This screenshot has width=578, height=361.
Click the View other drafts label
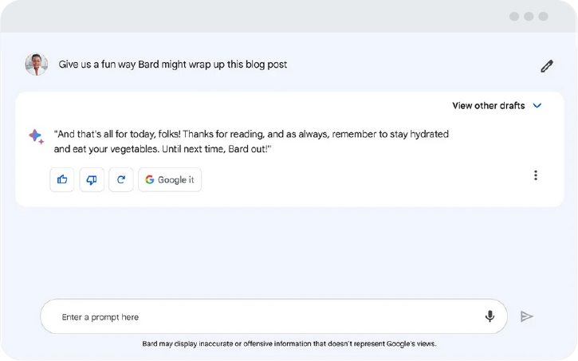[489, 106]
